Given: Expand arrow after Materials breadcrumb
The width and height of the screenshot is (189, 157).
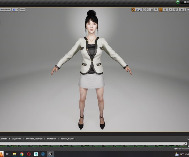Looking at the screenshot, I should click(x=59, y=139).
